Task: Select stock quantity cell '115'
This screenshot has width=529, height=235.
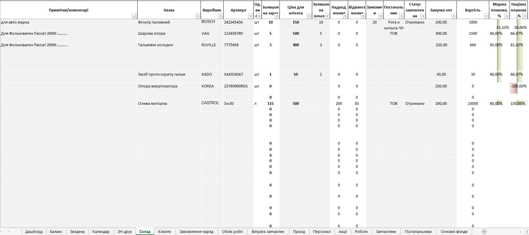Action: pyautogui.click(x=270, y=103)
